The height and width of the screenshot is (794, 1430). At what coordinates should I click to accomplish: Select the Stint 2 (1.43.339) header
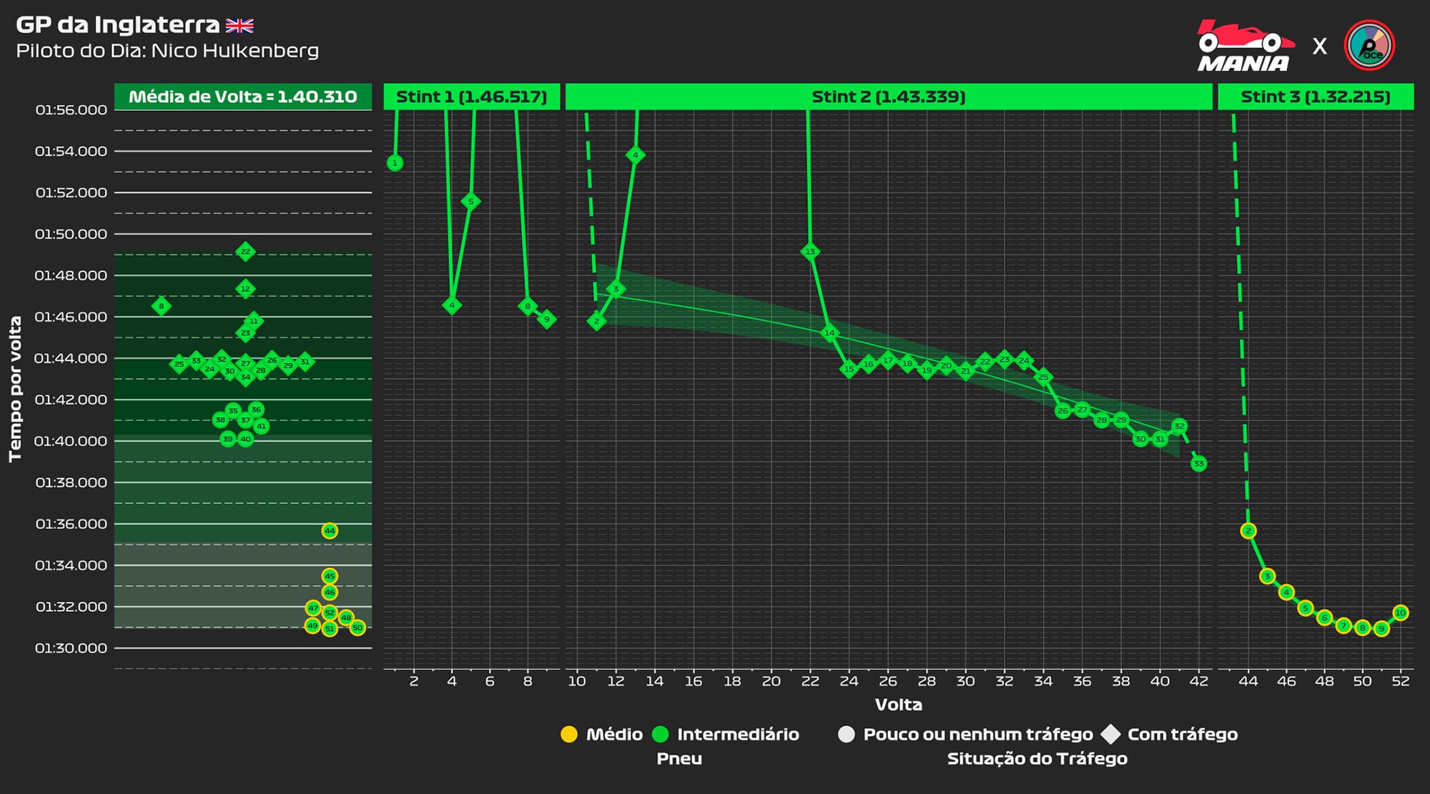point(889,97)
